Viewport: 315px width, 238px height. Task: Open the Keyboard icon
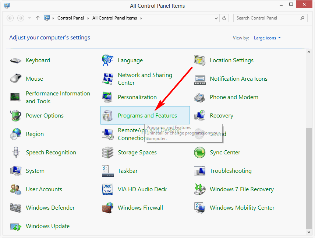(x=16, y=60)
